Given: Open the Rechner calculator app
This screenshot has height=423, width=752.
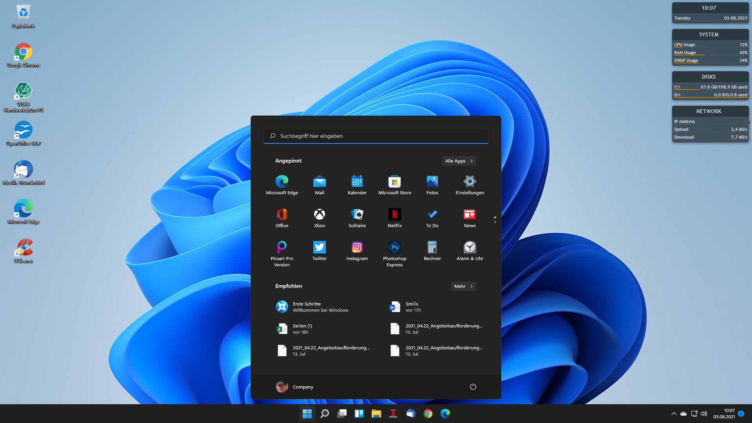Looking at the screenshot, I should coord(432,251).
